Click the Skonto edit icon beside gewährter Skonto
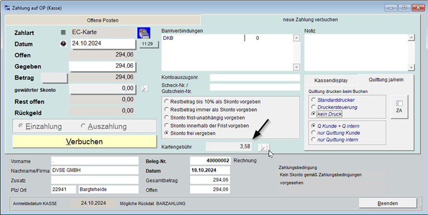428x215 pixels. coord(145,88)
